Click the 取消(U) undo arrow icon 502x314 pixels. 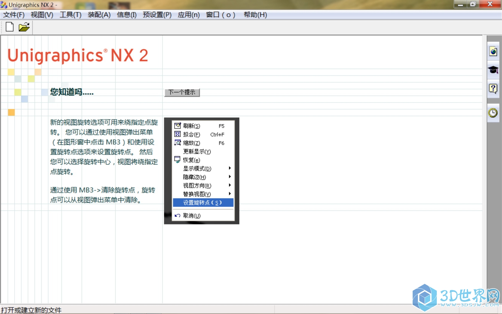(x=177, y=215)
